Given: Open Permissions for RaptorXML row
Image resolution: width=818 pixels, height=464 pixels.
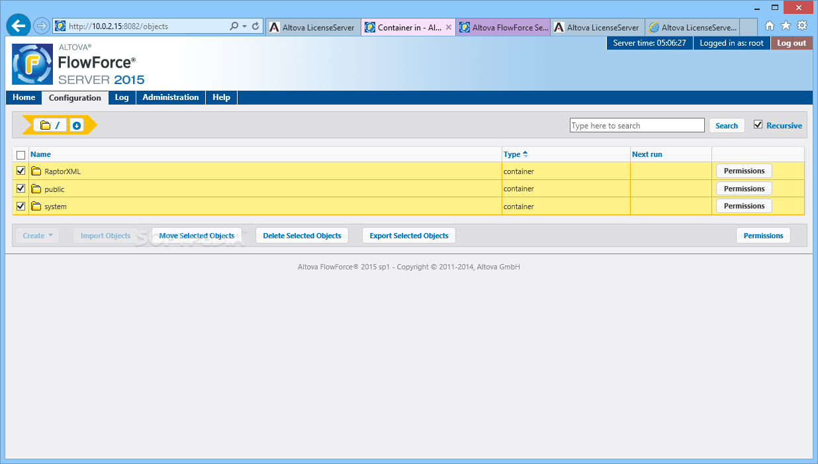Looking at the screenshot, I should [x=744, y=171].
